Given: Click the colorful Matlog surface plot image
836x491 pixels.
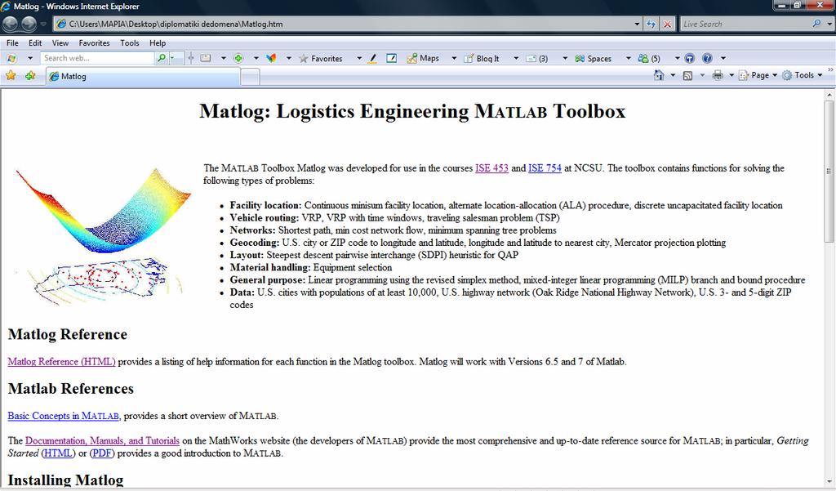Looking at the screenshot, I should pos(103,236).
